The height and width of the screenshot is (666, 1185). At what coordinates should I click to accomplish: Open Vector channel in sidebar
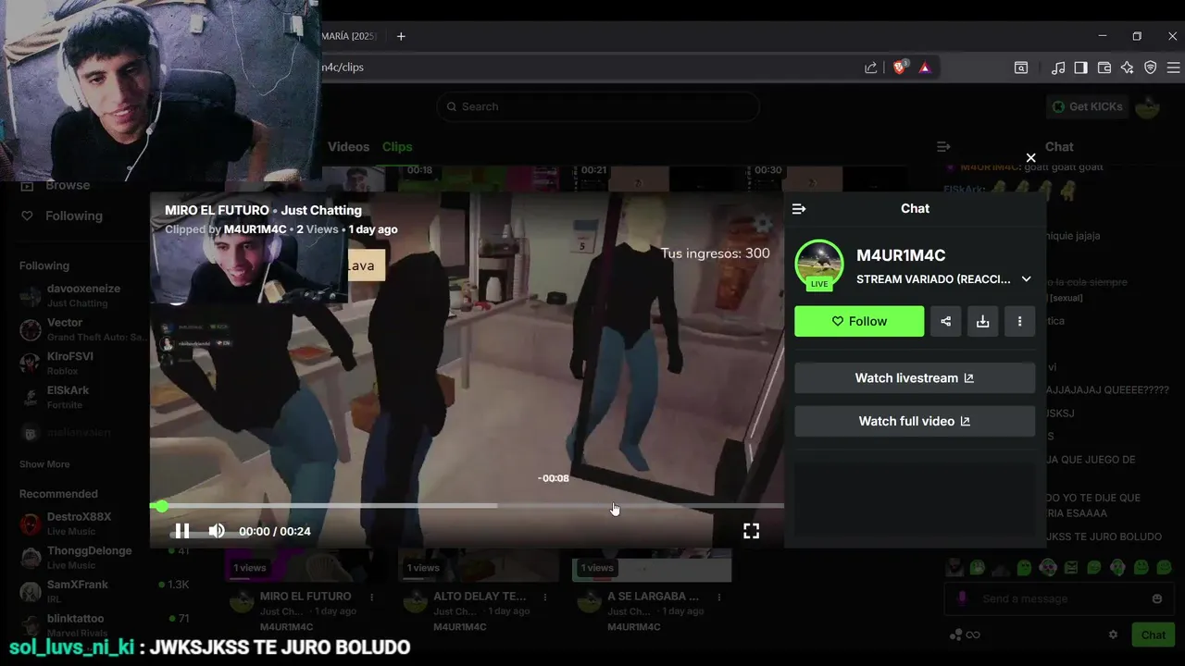[x=83, y=329]
